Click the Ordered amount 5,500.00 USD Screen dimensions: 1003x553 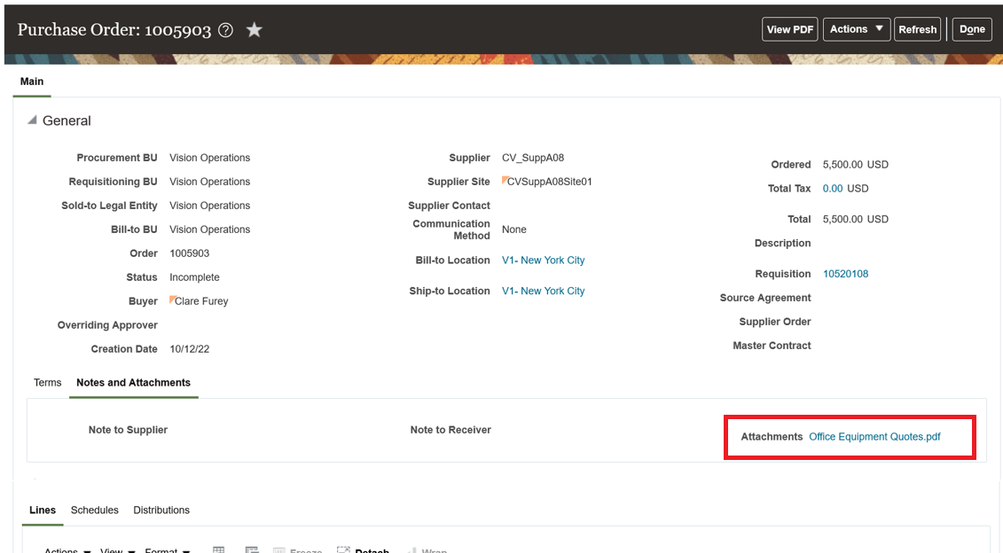coord(855,164)
